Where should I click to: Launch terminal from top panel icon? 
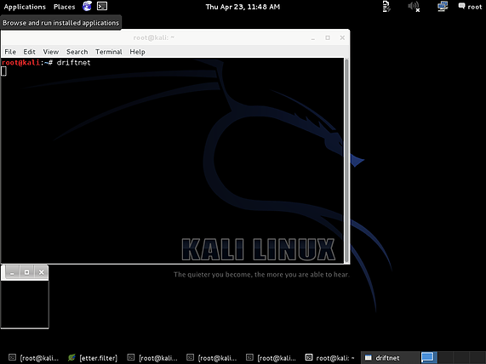pyautogui.click(x=102, y=6)
